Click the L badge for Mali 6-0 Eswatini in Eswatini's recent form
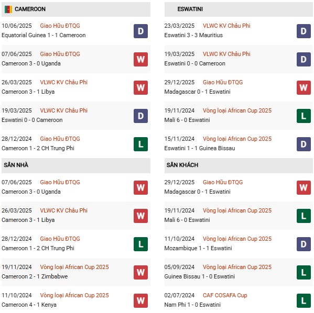 point(304,116)
